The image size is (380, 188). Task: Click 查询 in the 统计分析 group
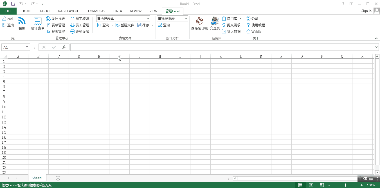click(164, 25)
